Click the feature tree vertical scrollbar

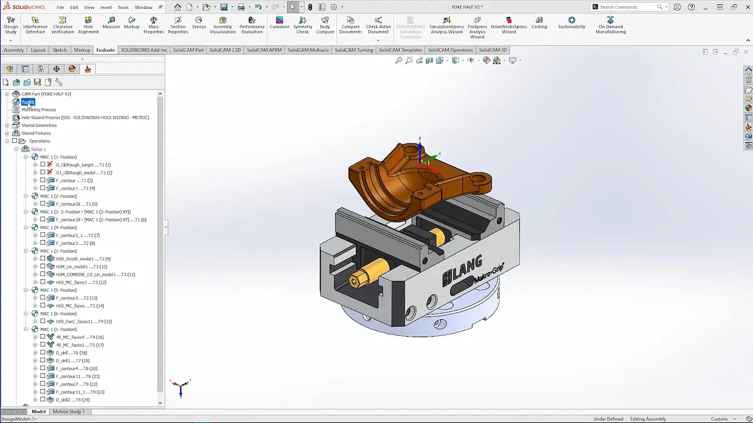tap(160, 245)
